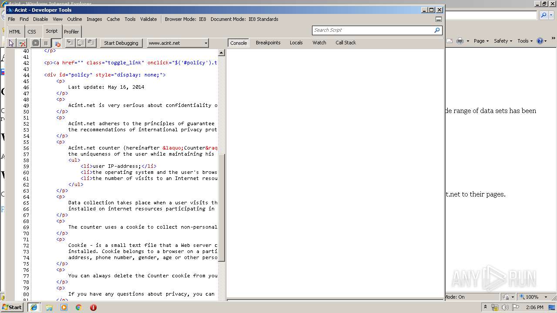Launch Chrome from the taskbar
This screenshot has width=557, height=313.
coord(79,307)
